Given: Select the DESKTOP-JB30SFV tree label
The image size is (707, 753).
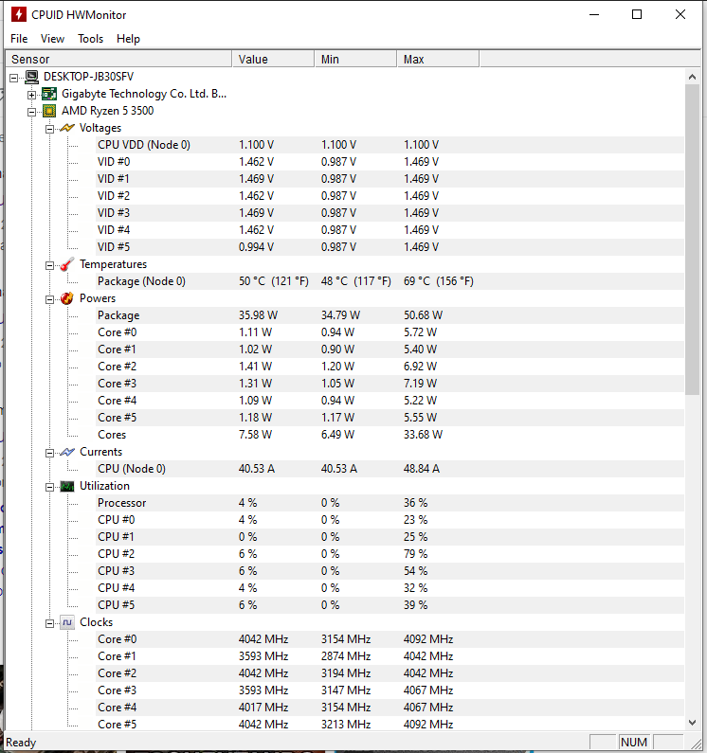Looking at the screenshot, I should [x=88, y=77].
